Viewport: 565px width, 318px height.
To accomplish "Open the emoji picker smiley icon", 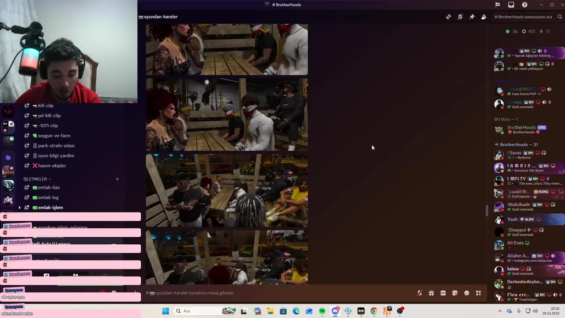I will point(467,293).
